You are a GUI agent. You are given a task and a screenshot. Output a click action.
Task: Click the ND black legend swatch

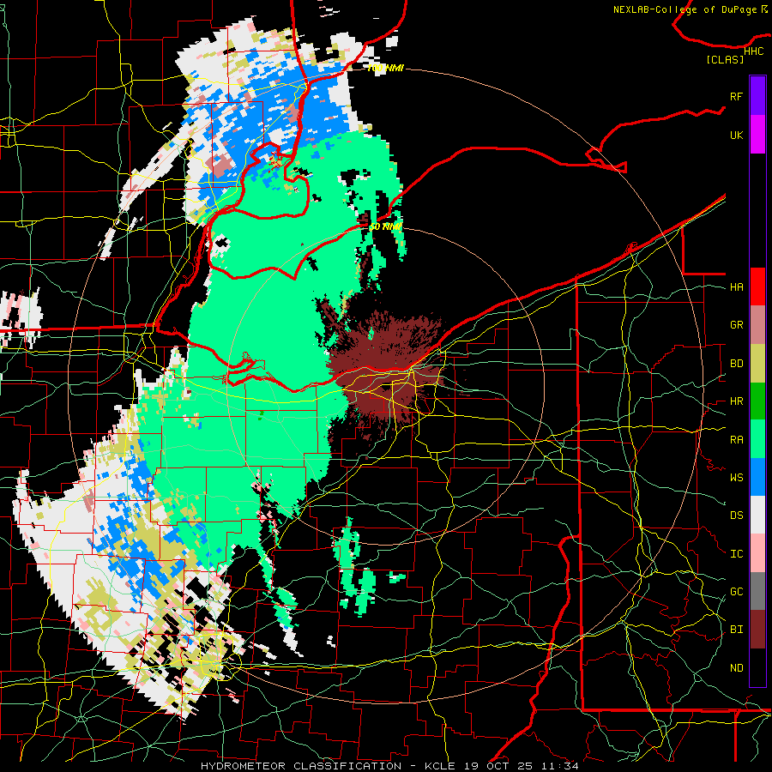pyautogui.click(x=757, y=667)
